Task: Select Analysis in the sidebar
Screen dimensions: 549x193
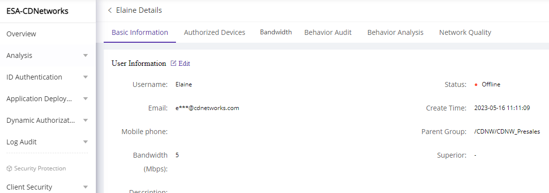Action: tap(19, 55)
